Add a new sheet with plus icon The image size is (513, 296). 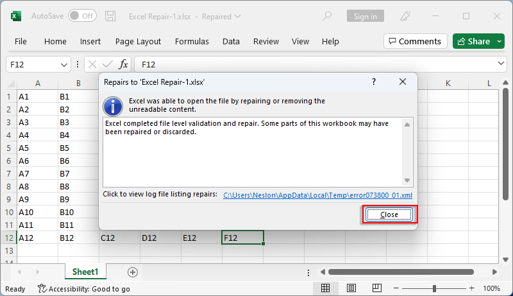[133, 272]
